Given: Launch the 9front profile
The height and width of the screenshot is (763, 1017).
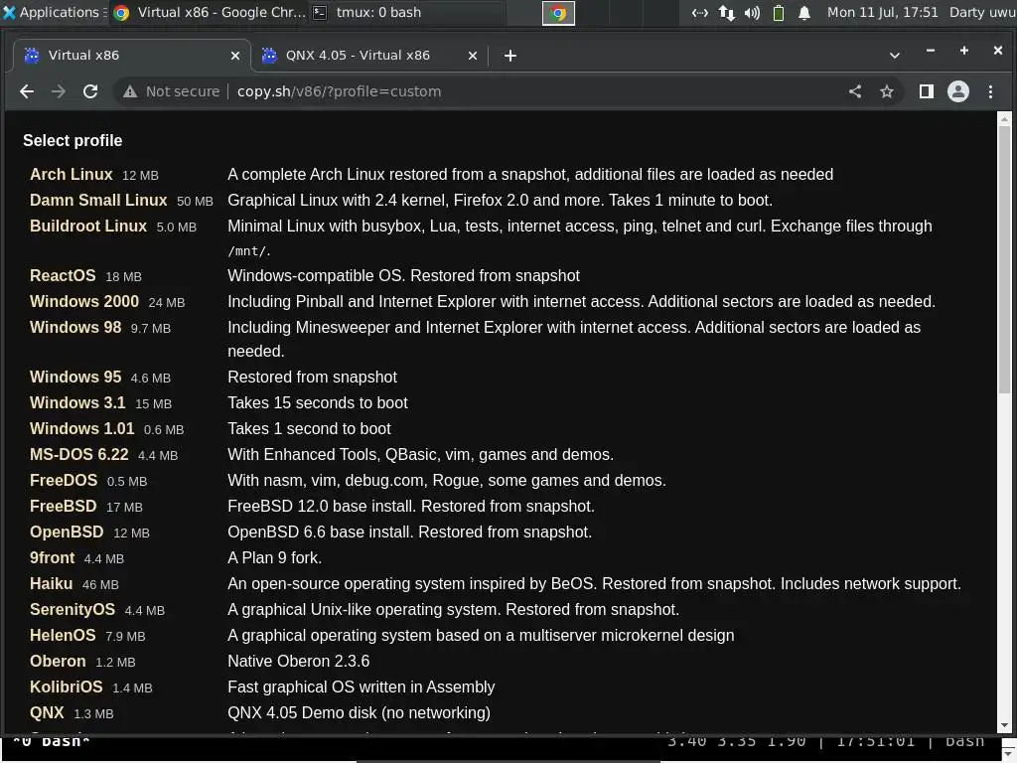Looking at the screenshot, I should point(52,558).
